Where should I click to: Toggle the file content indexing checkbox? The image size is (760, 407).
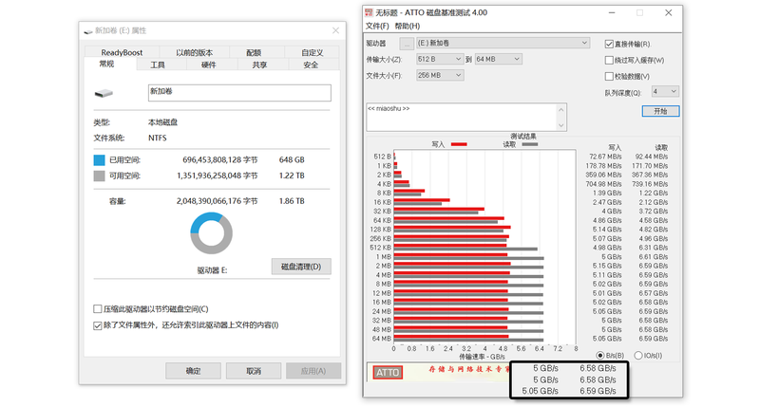pyautogui.click(x=98, y=325)
